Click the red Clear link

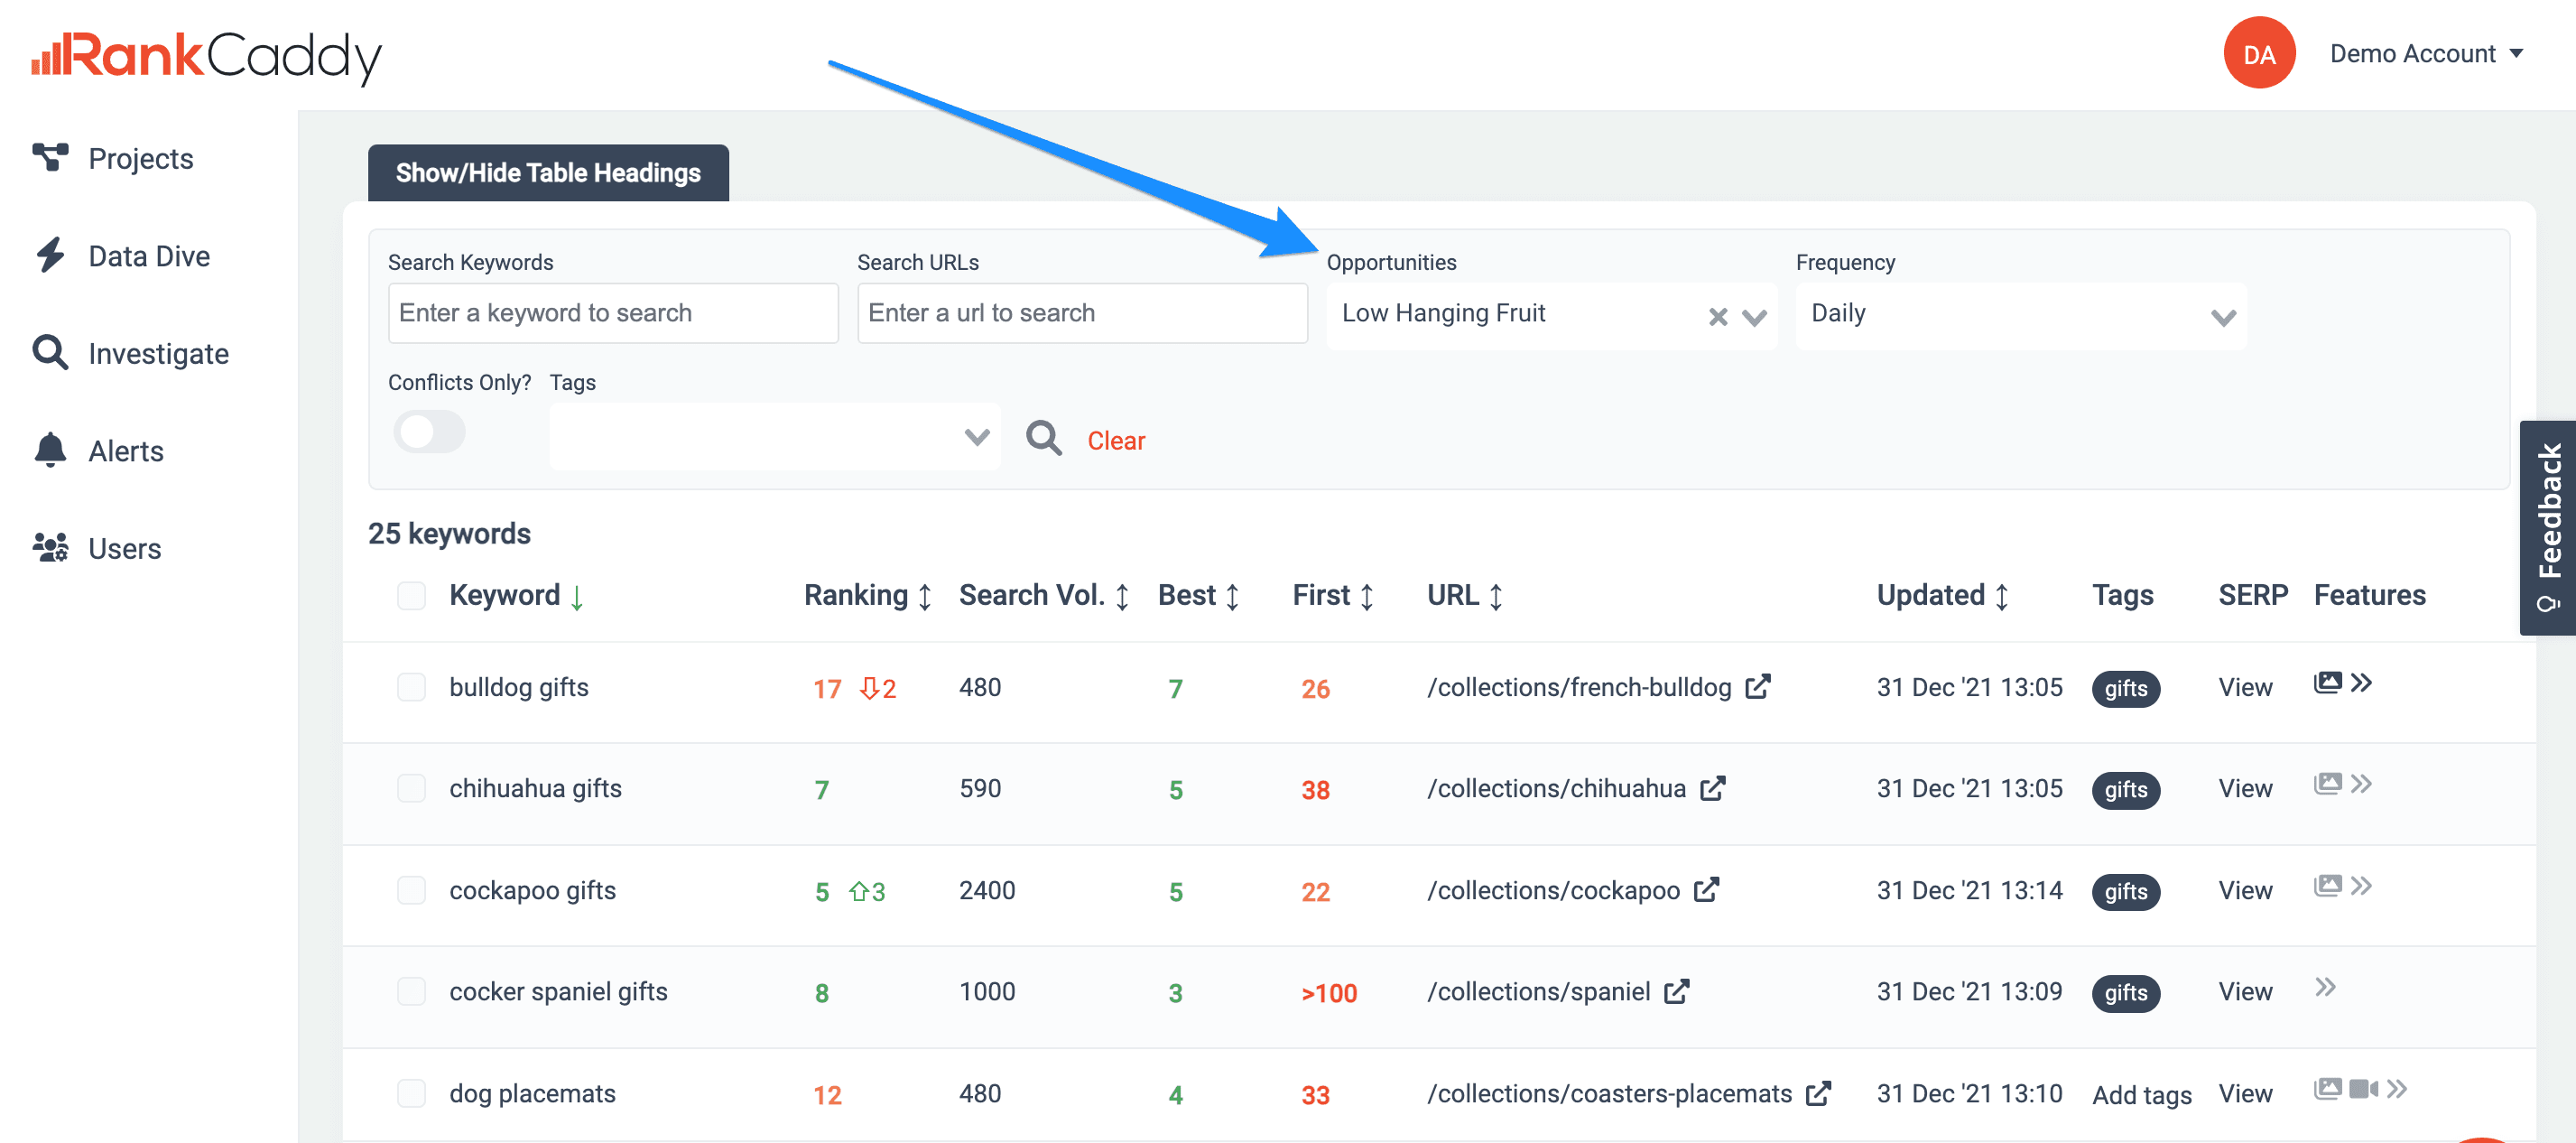tap(1116, 441)
